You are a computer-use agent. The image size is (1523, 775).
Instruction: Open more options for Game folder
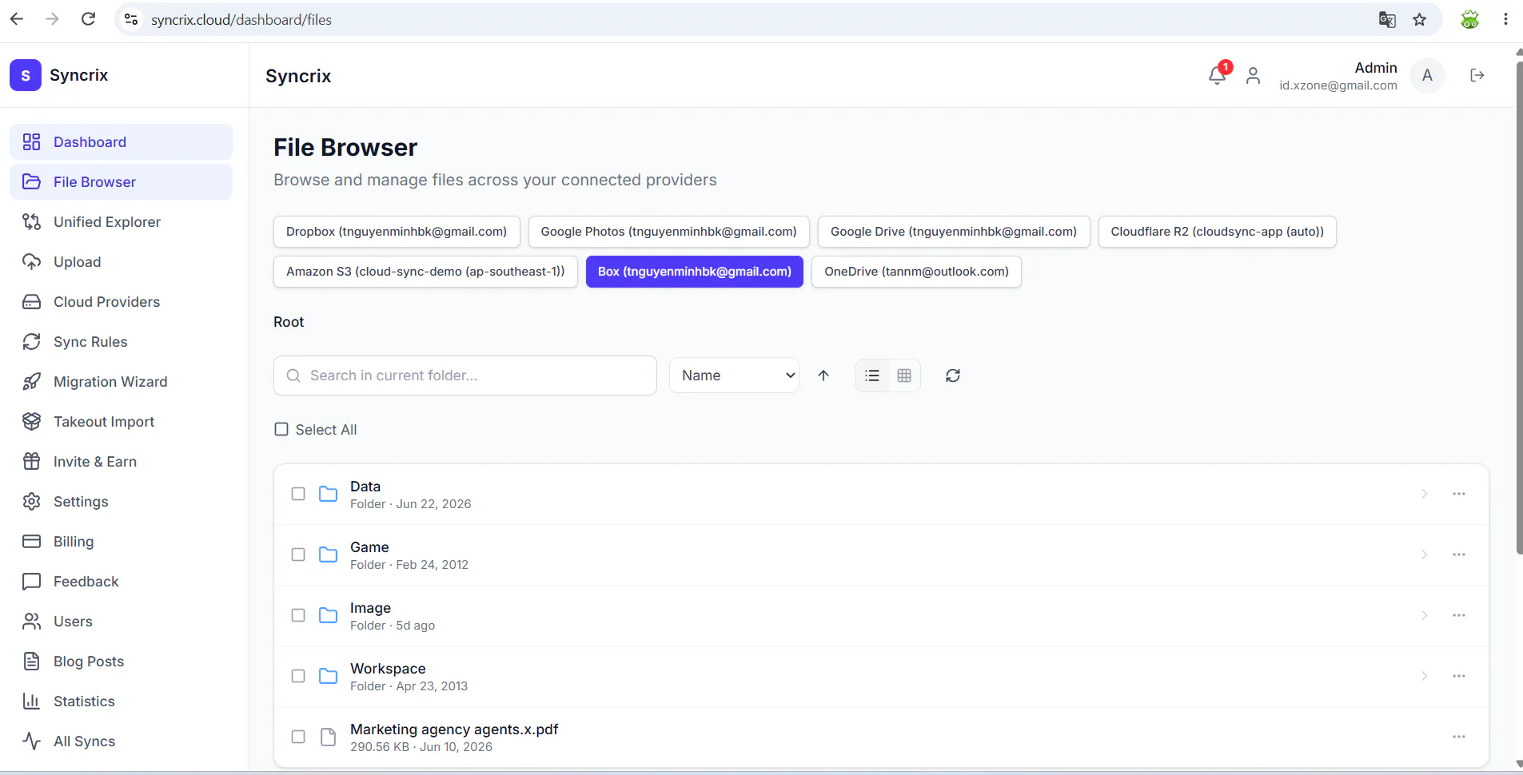[x=1459, y=554]
